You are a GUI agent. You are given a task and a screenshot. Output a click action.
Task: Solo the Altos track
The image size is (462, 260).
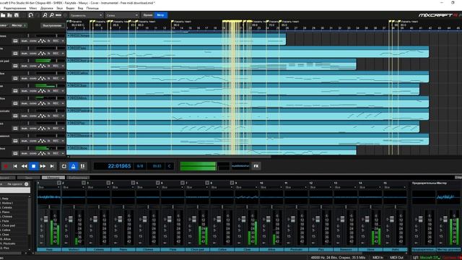click(33, 103)
